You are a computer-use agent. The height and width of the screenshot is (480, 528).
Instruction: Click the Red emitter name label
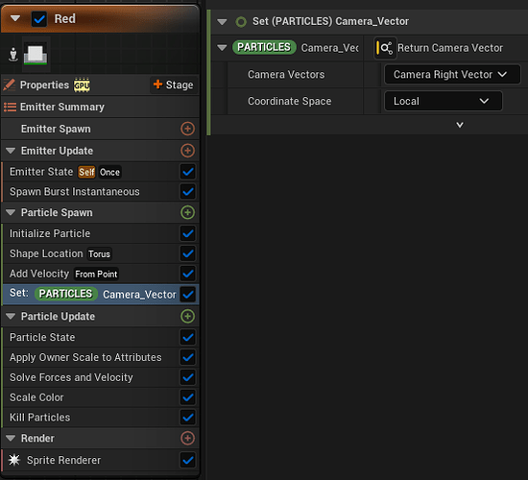[x=64, y=19]
